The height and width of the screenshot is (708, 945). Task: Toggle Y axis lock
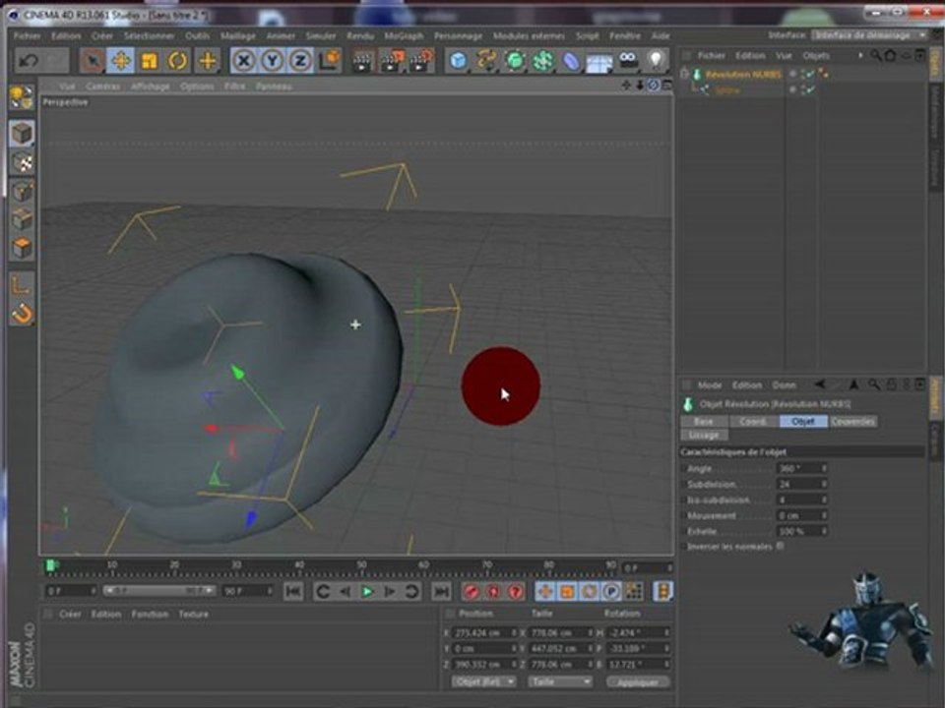272,61
